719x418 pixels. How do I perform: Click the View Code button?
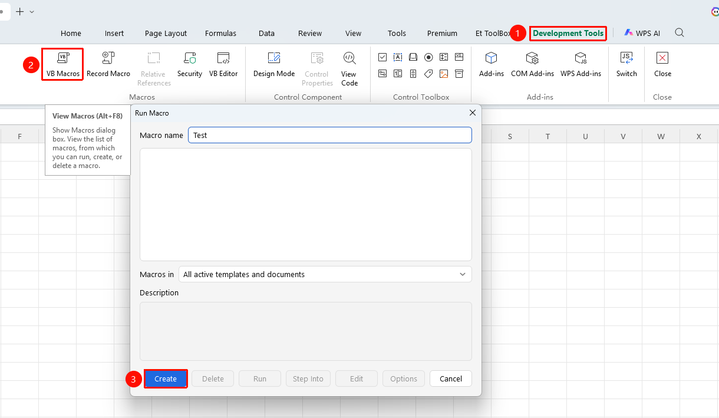click(349, 69)
